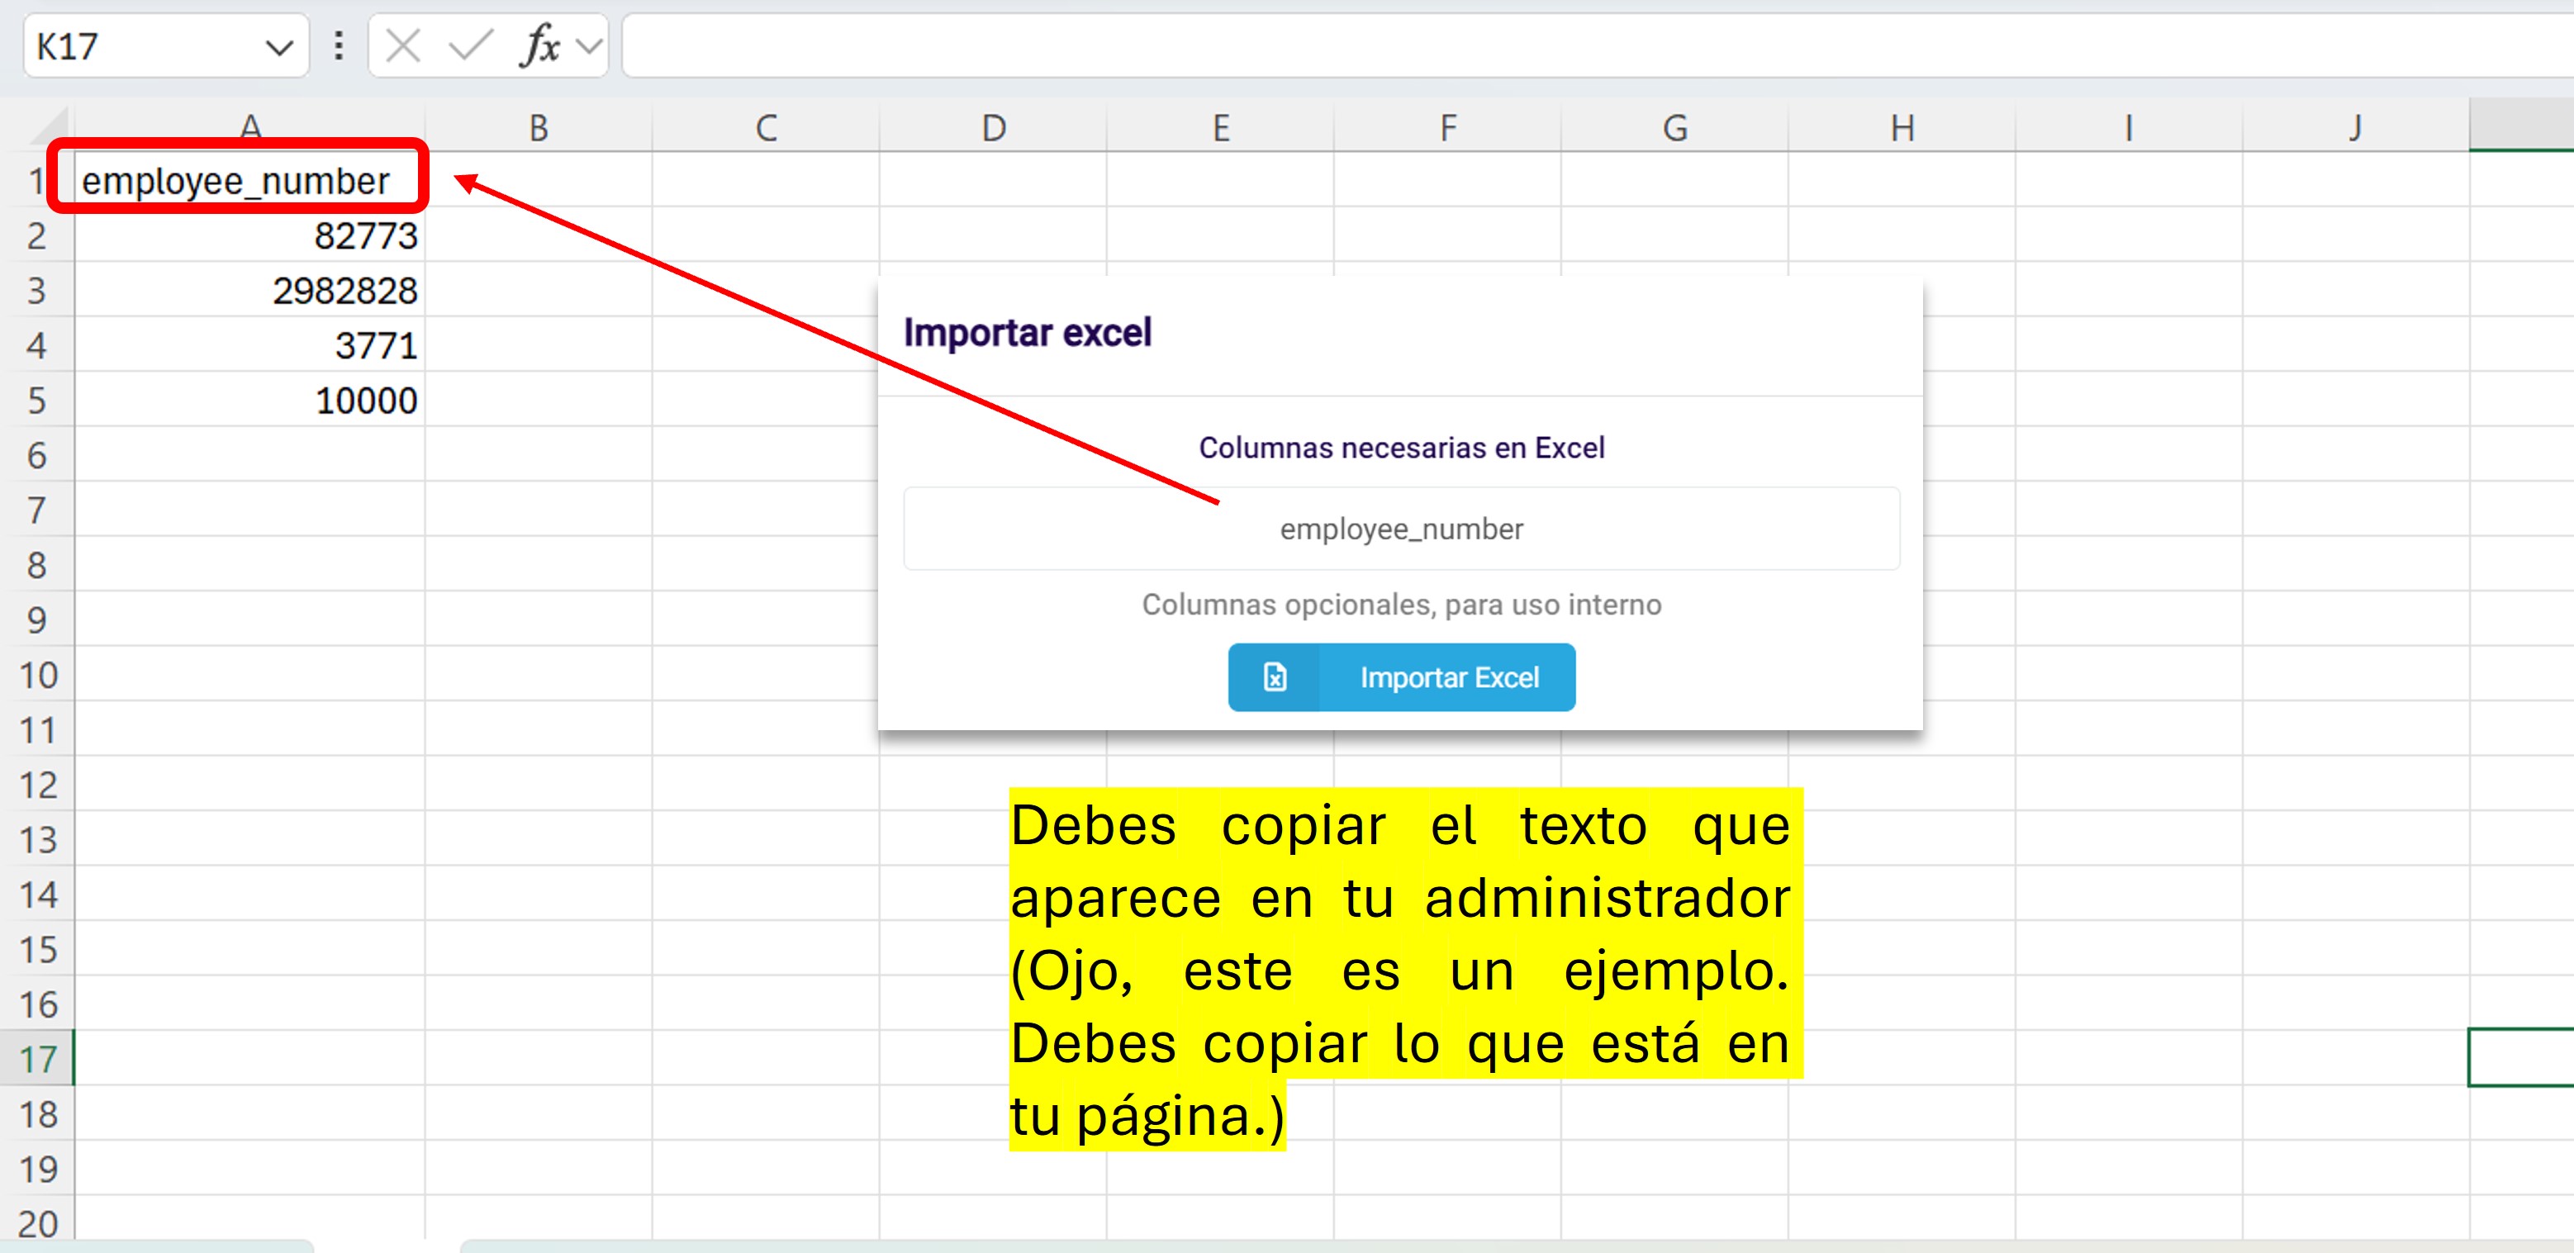Click inside the formula bar input
The width and height of the screenshot is (2574, 1253).
pos(1498,46)
